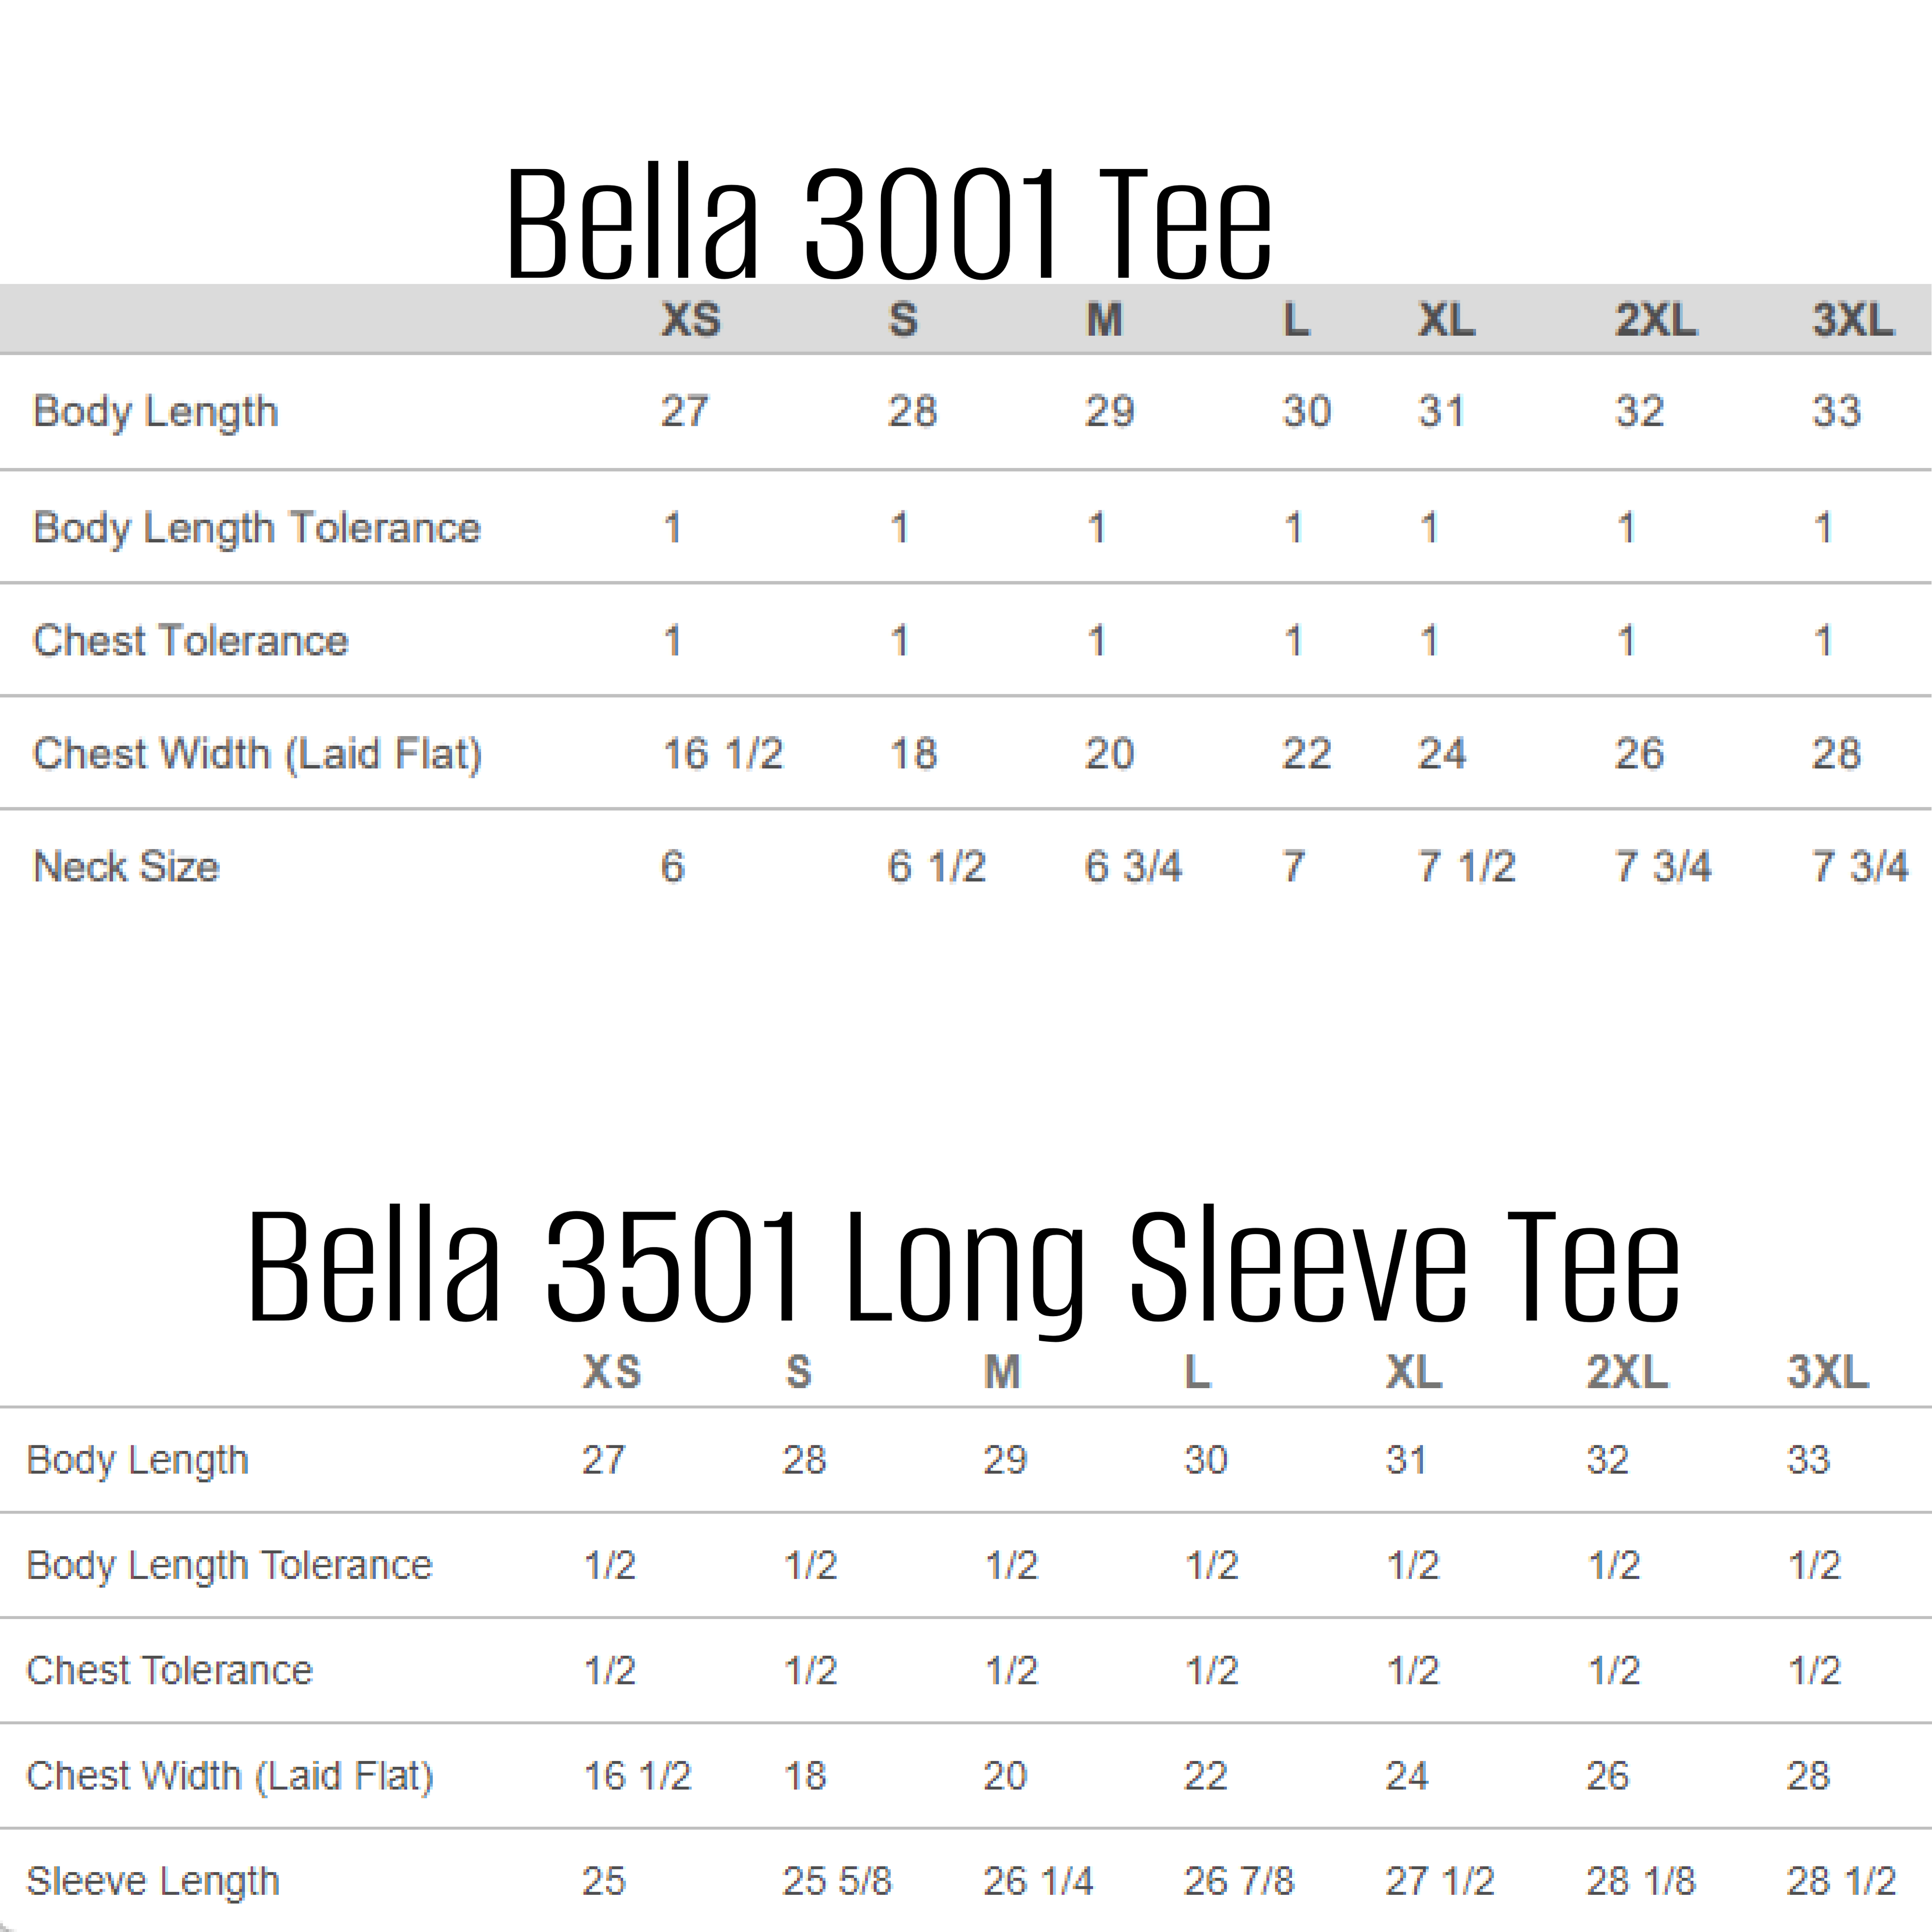Click "Body Length Tolerance" in Bella 3501 table
Viewport: 1932px width, 1932px height.
pos(229,1565)
